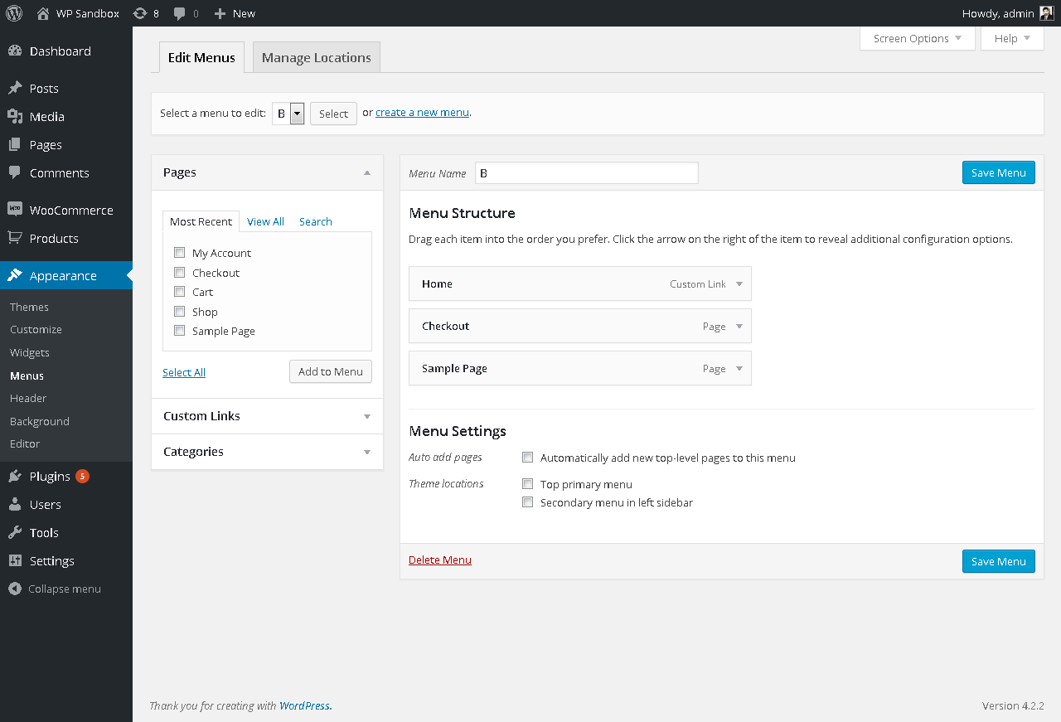Expand the Categories panel
The width and height of the screenshot is (1061, 722).
click(x=267, y=452)
